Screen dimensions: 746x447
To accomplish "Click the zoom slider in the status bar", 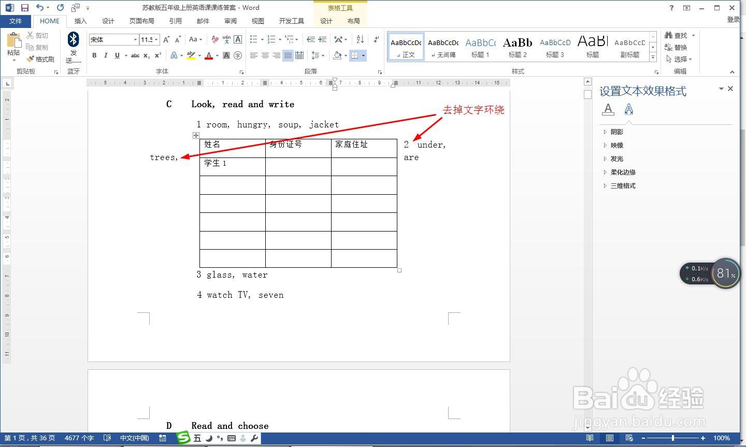I will [673, 438].
